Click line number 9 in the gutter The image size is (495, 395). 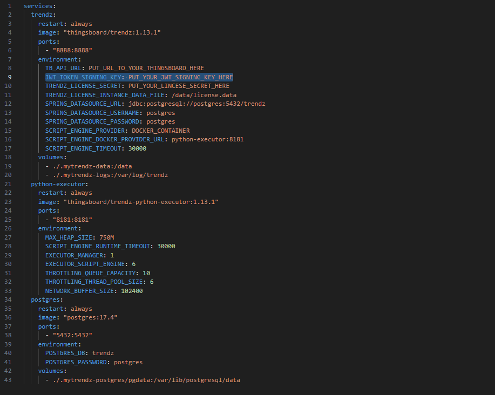(x=9, y=77)
